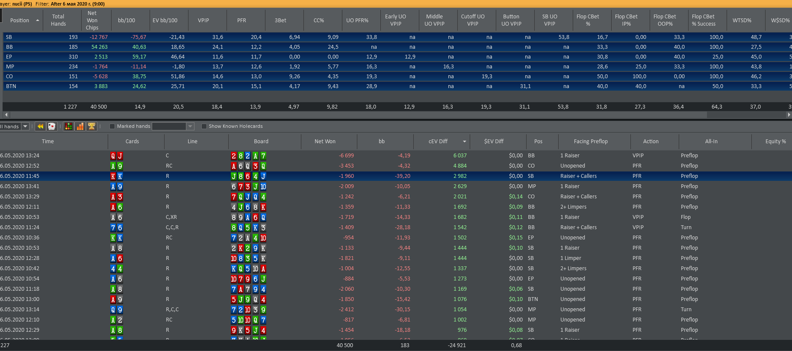Click the Button UO VPIP header
Image resolution: width=792 pixels, height=351 pixels.
511,20
